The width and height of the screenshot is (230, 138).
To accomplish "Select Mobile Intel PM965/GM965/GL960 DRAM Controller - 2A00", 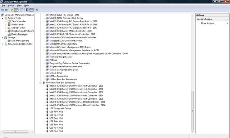I will click(88, 53).
